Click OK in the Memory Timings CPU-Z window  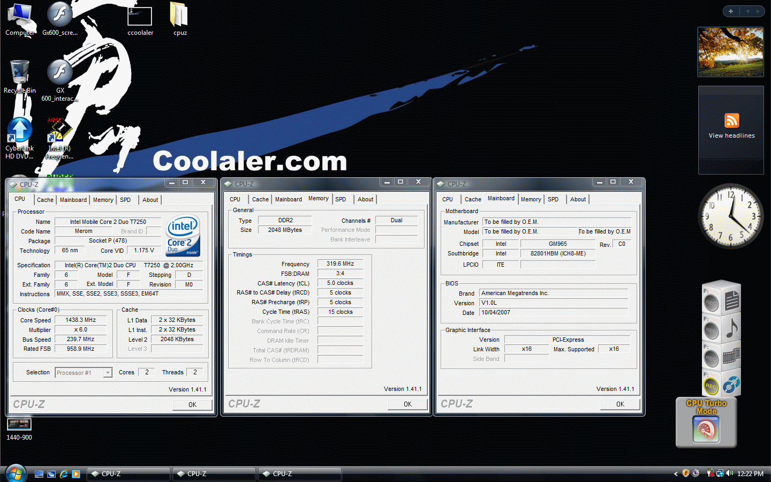click(408, 404)
